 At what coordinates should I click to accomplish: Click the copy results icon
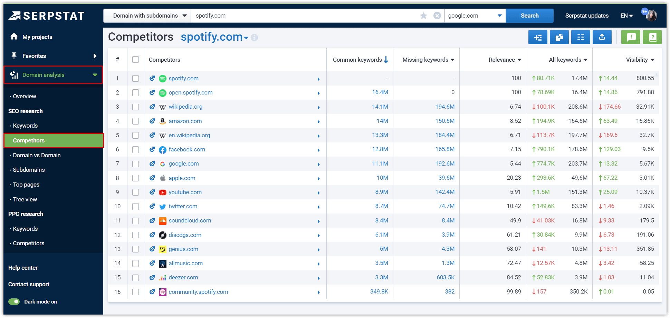pos(559,37)
